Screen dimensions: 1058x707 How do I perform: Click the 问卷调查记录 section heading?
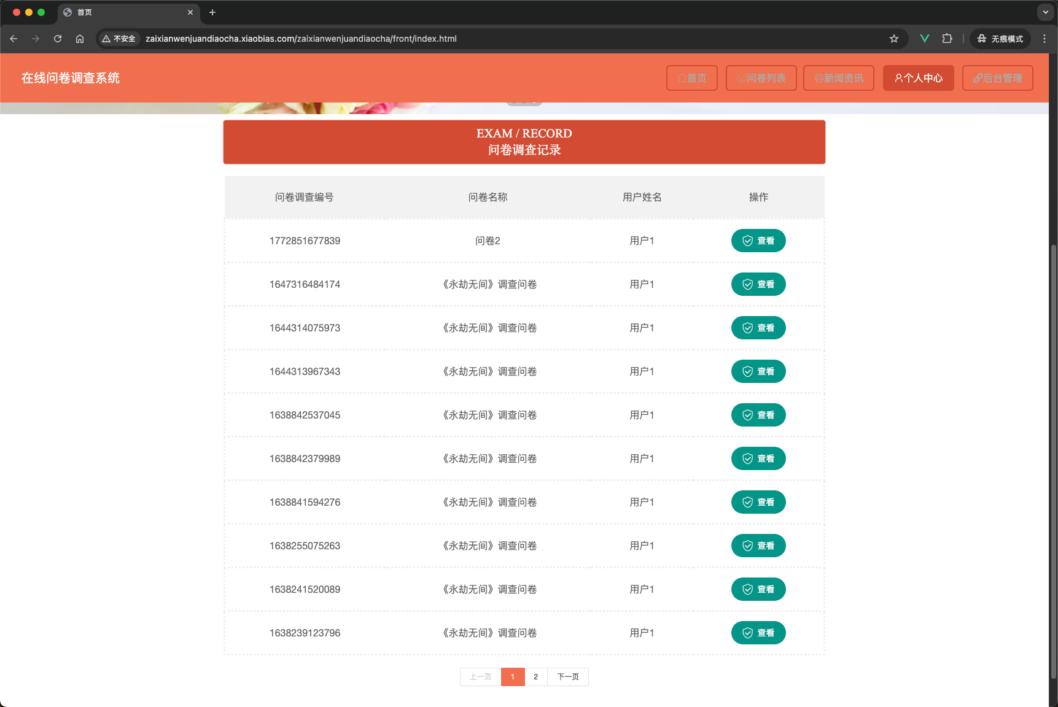(x=524, y=150)
